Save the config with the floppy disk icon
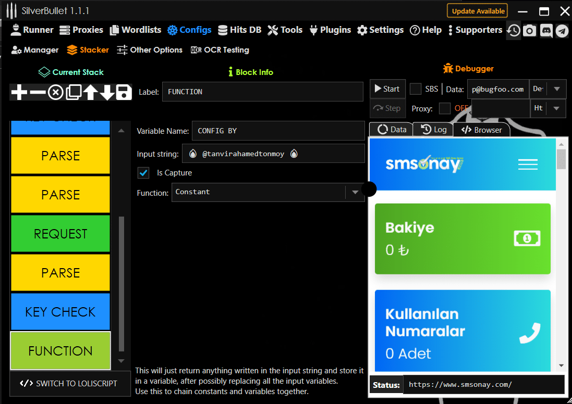572x404 pixels. tap(124, 92)
